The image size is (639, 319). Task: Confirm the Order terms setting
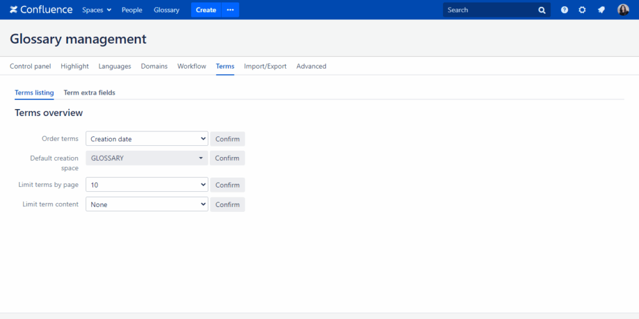[x=227, y=139]
